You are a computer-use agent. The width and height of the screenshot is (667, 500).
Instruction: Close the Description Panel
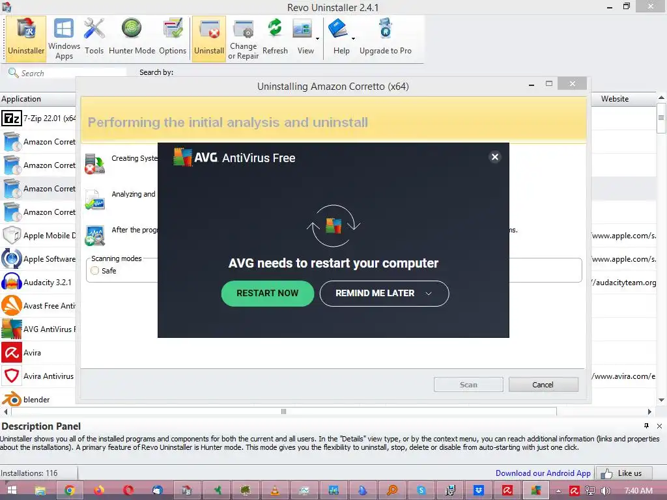(x=659, y=426)
